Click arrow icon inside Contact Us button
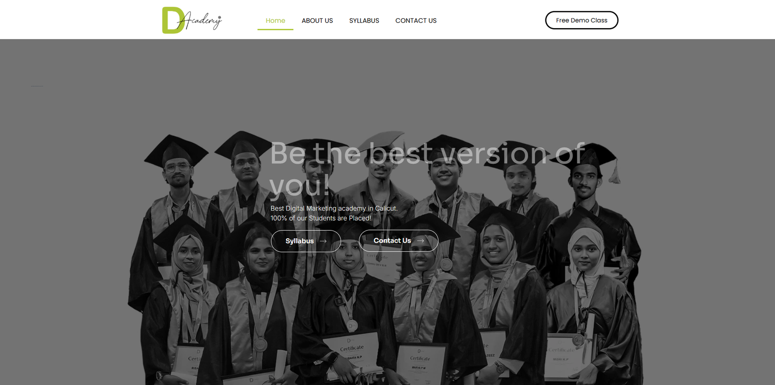 [420, 241]
